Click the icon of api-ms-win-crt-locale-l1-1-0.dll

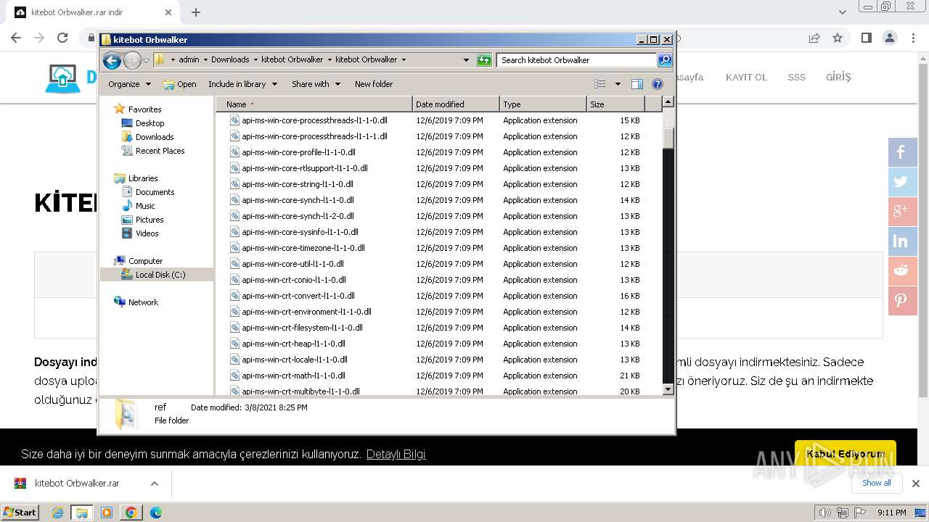(234, 360)
